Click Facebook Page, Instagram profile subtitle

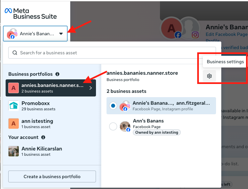coord(163,109)
